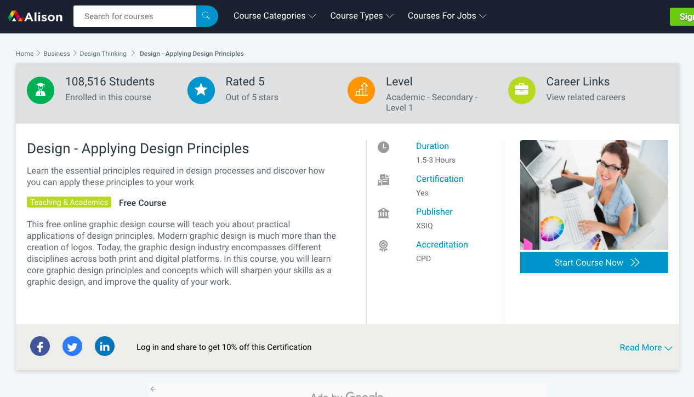Viewport: 694px width, 397px height.
Task: Click the Teaching & Academics tag
Action: pyautogui.click(x=69, y=202)
